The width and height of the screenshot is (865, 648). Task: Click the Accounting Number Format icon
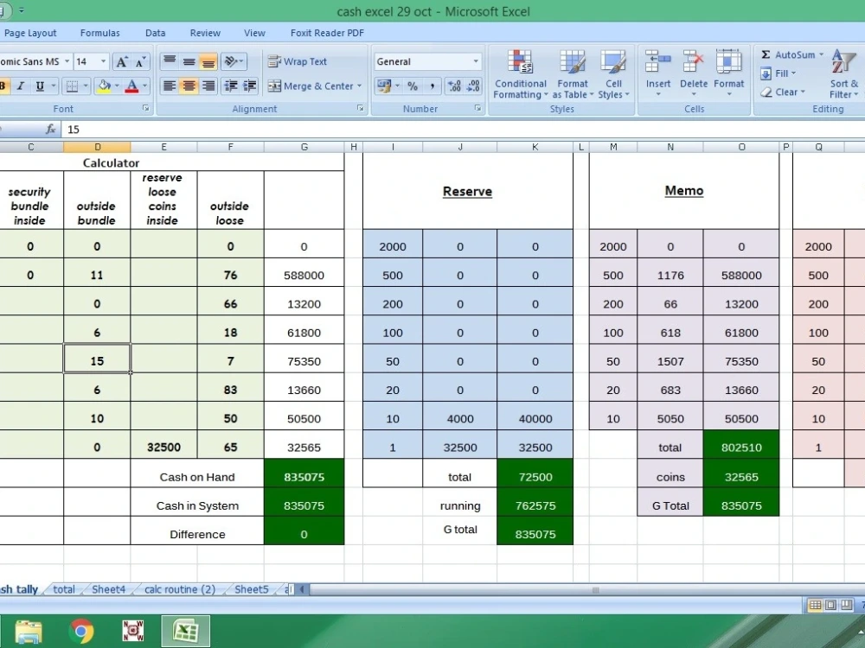[x=384, y=86]
